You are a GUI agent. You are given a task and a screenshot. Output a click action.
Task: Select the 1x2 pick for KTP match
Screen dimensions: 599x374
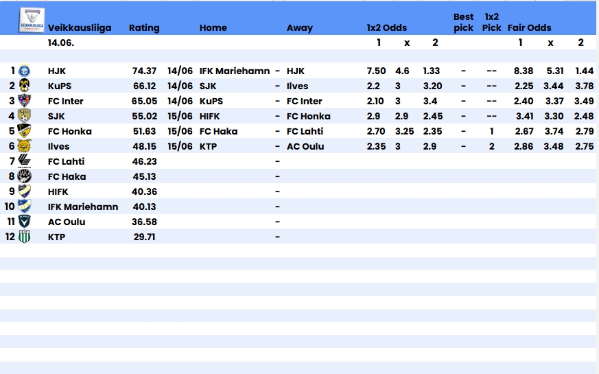pos(491,147)
